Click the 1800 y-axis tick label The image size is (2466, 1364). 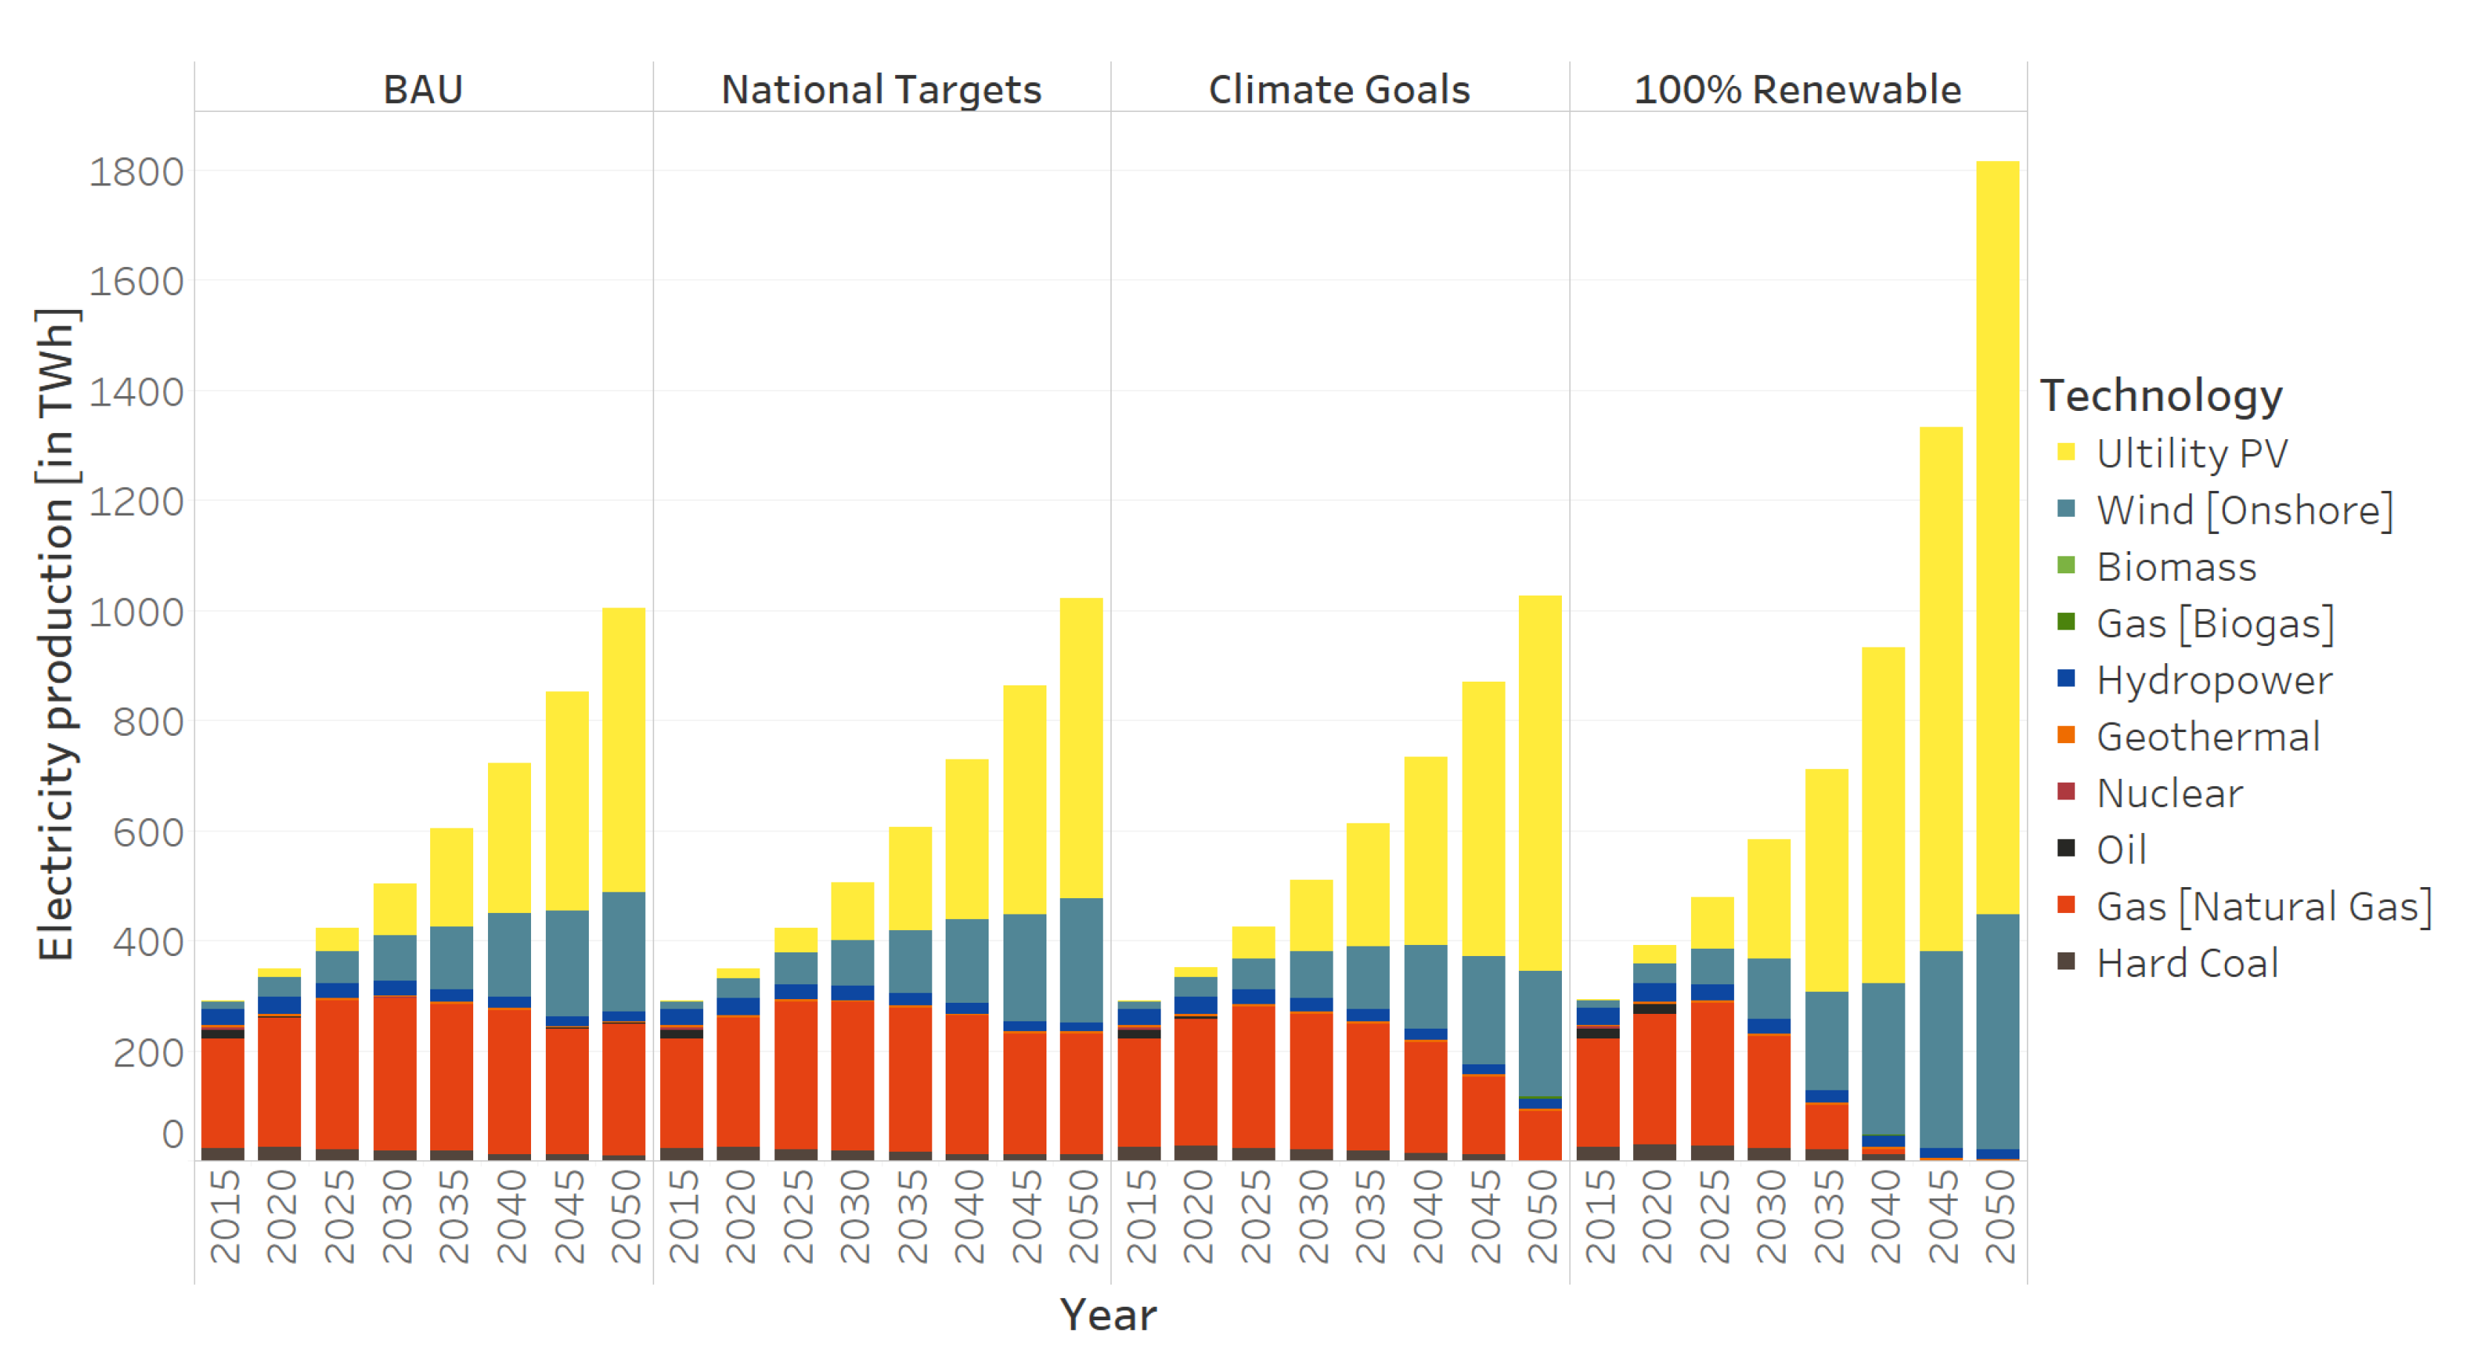[x=136, y=172]
